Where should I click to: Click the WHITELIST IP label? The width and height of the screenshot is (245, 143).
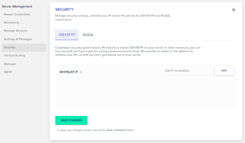[68, 72]
